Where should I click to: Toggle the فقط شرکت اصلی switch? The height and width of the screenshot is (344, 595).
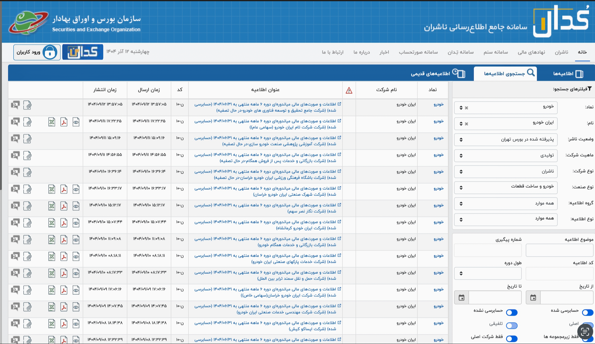[511, 339]
